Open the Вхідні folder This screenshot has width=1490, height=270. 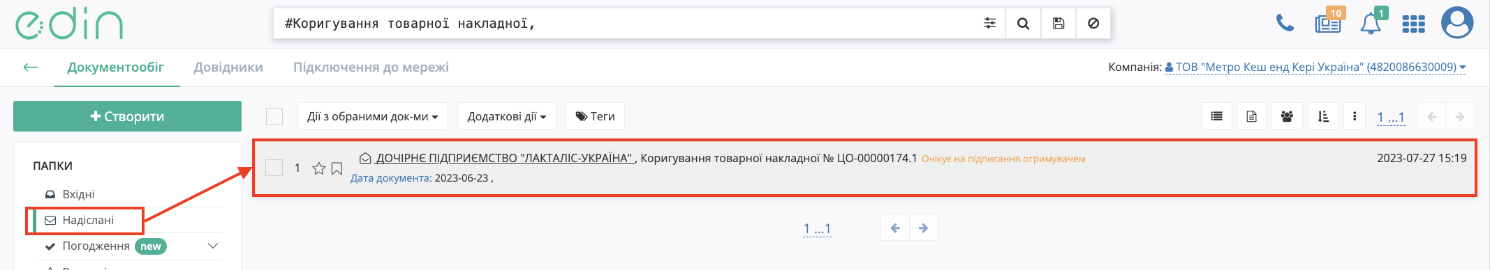78,194
